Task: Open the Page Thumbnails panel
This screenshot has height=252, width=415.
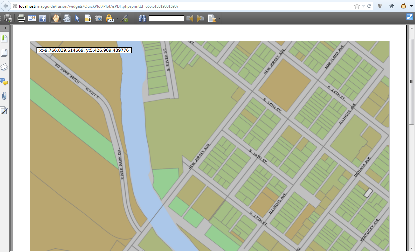Action: coord(4,53)
